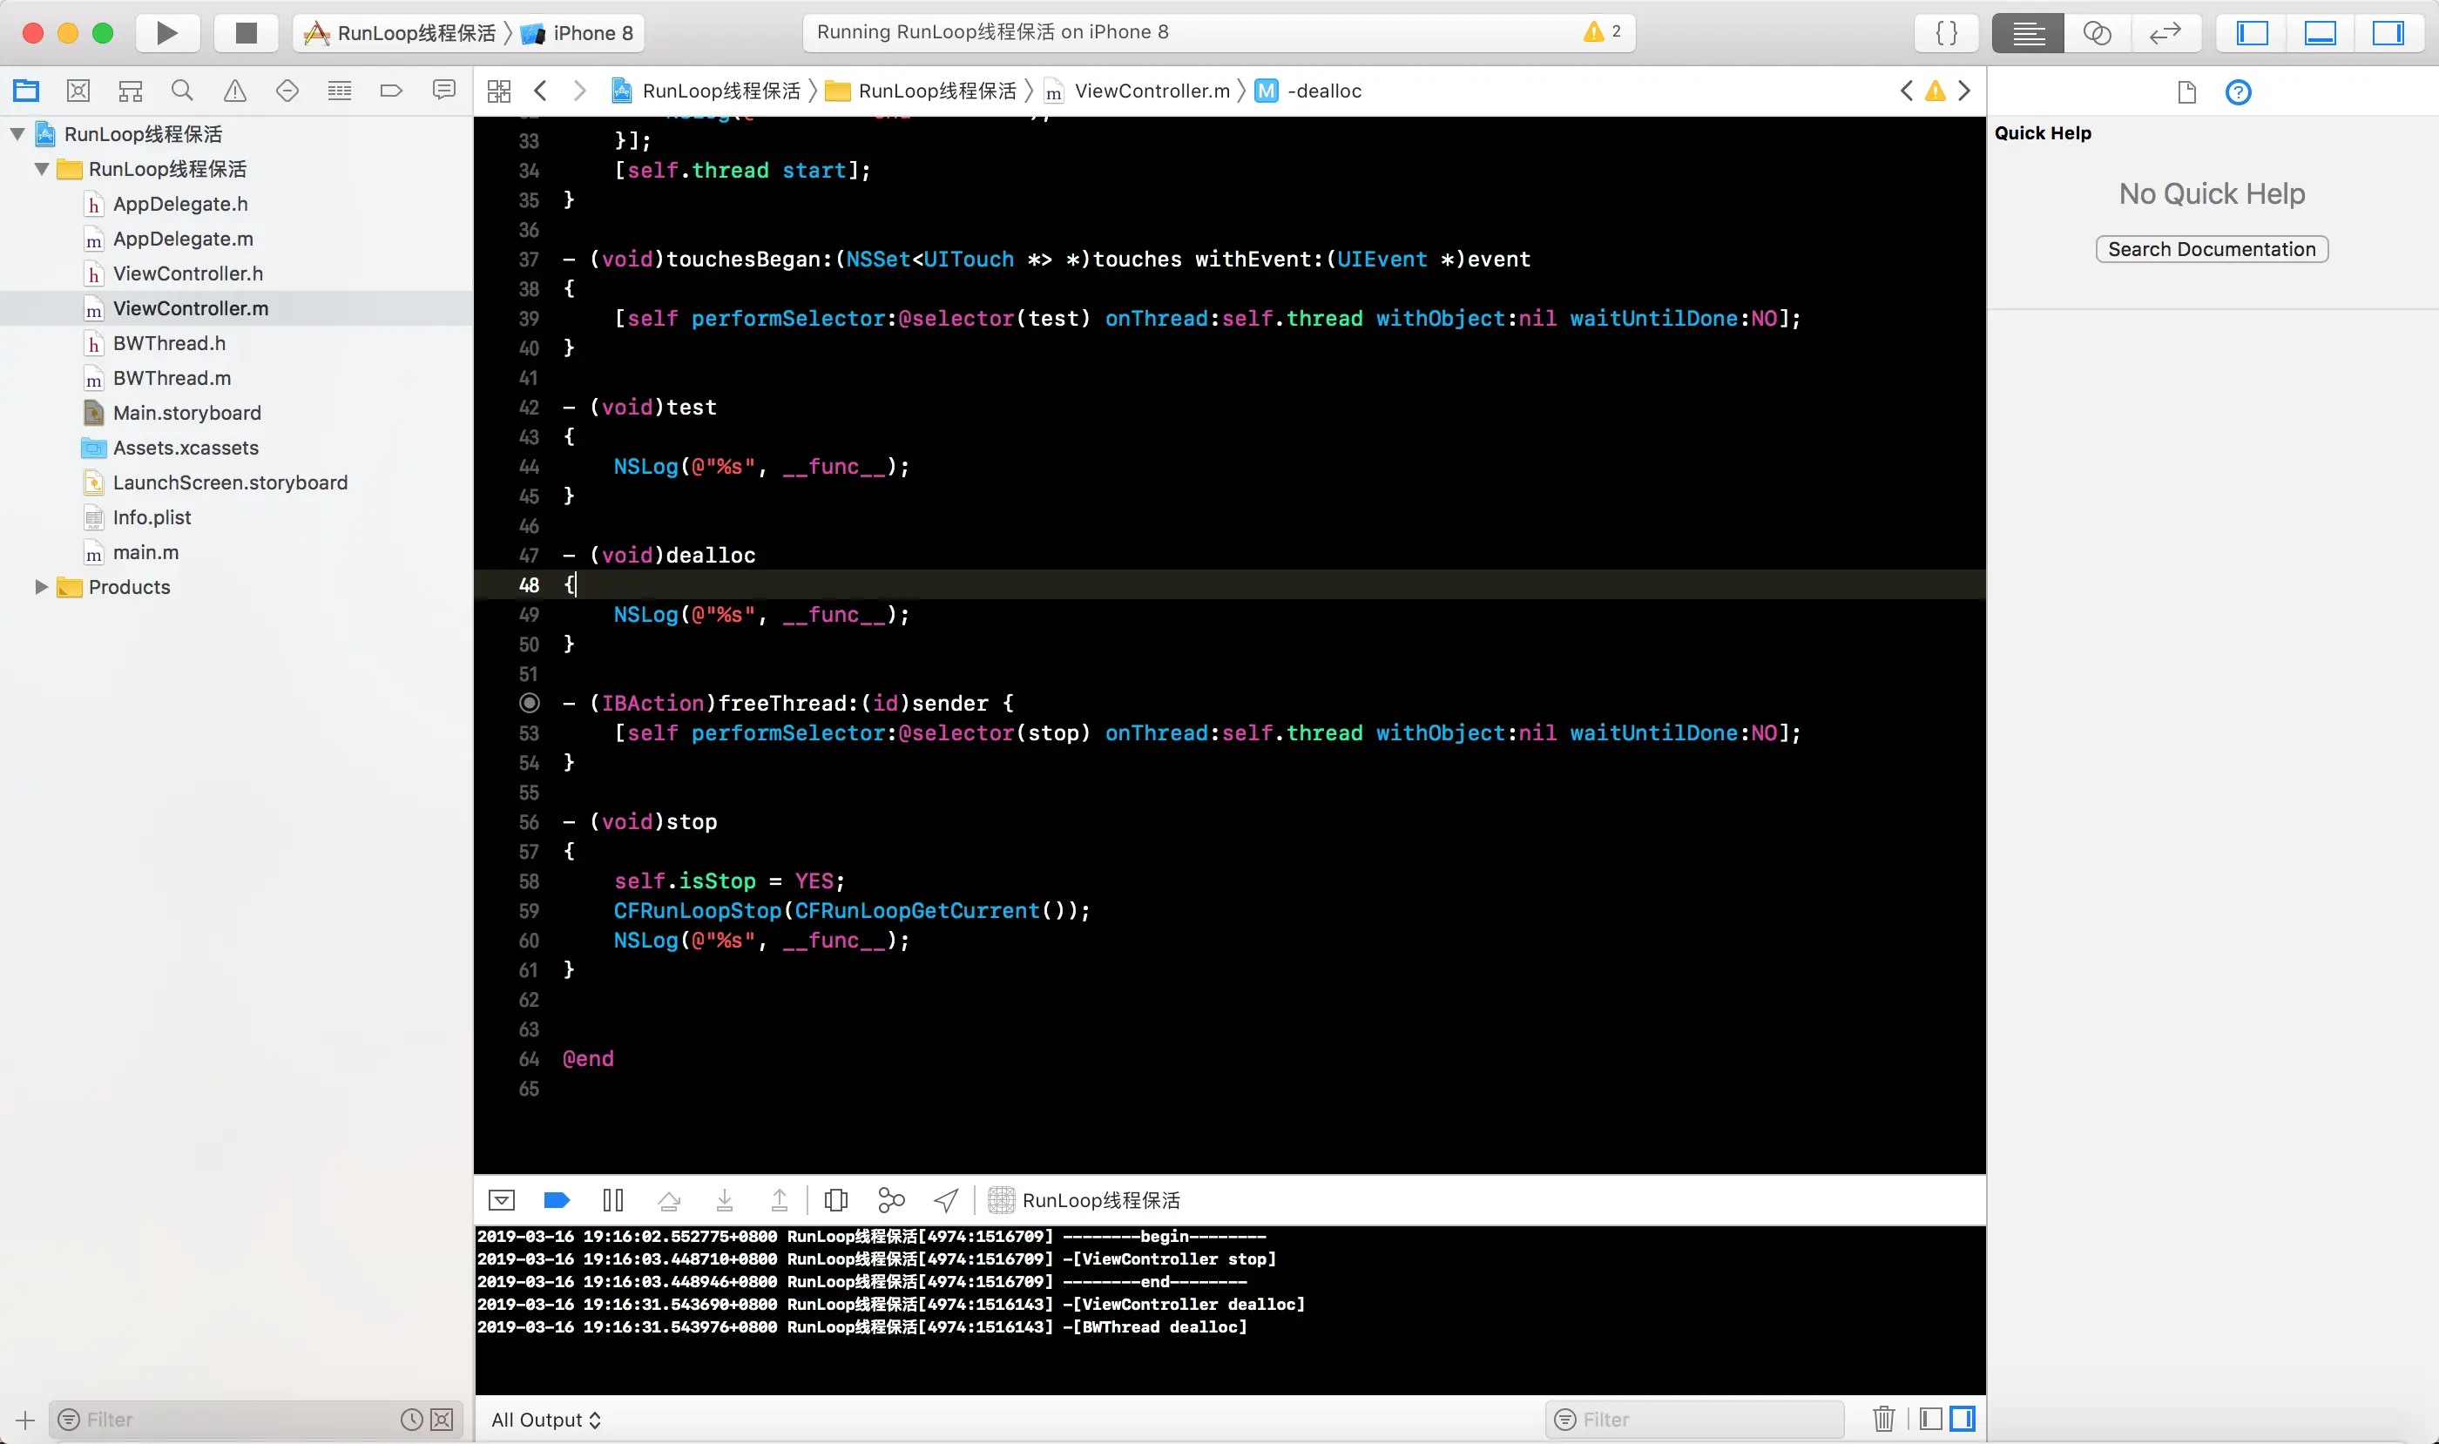The image size is (2439, 1444).
Task: Open the Issue navigator warning icon
Action: 234,91
